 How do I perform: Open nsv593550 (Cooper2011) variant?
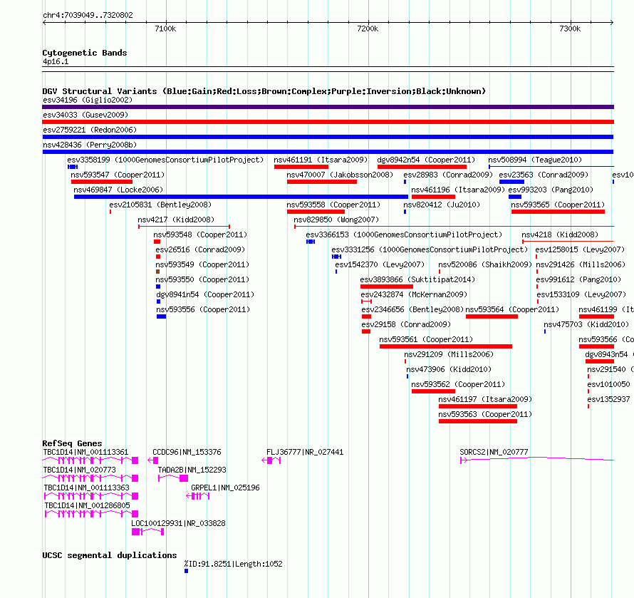(x=158, y=287)
